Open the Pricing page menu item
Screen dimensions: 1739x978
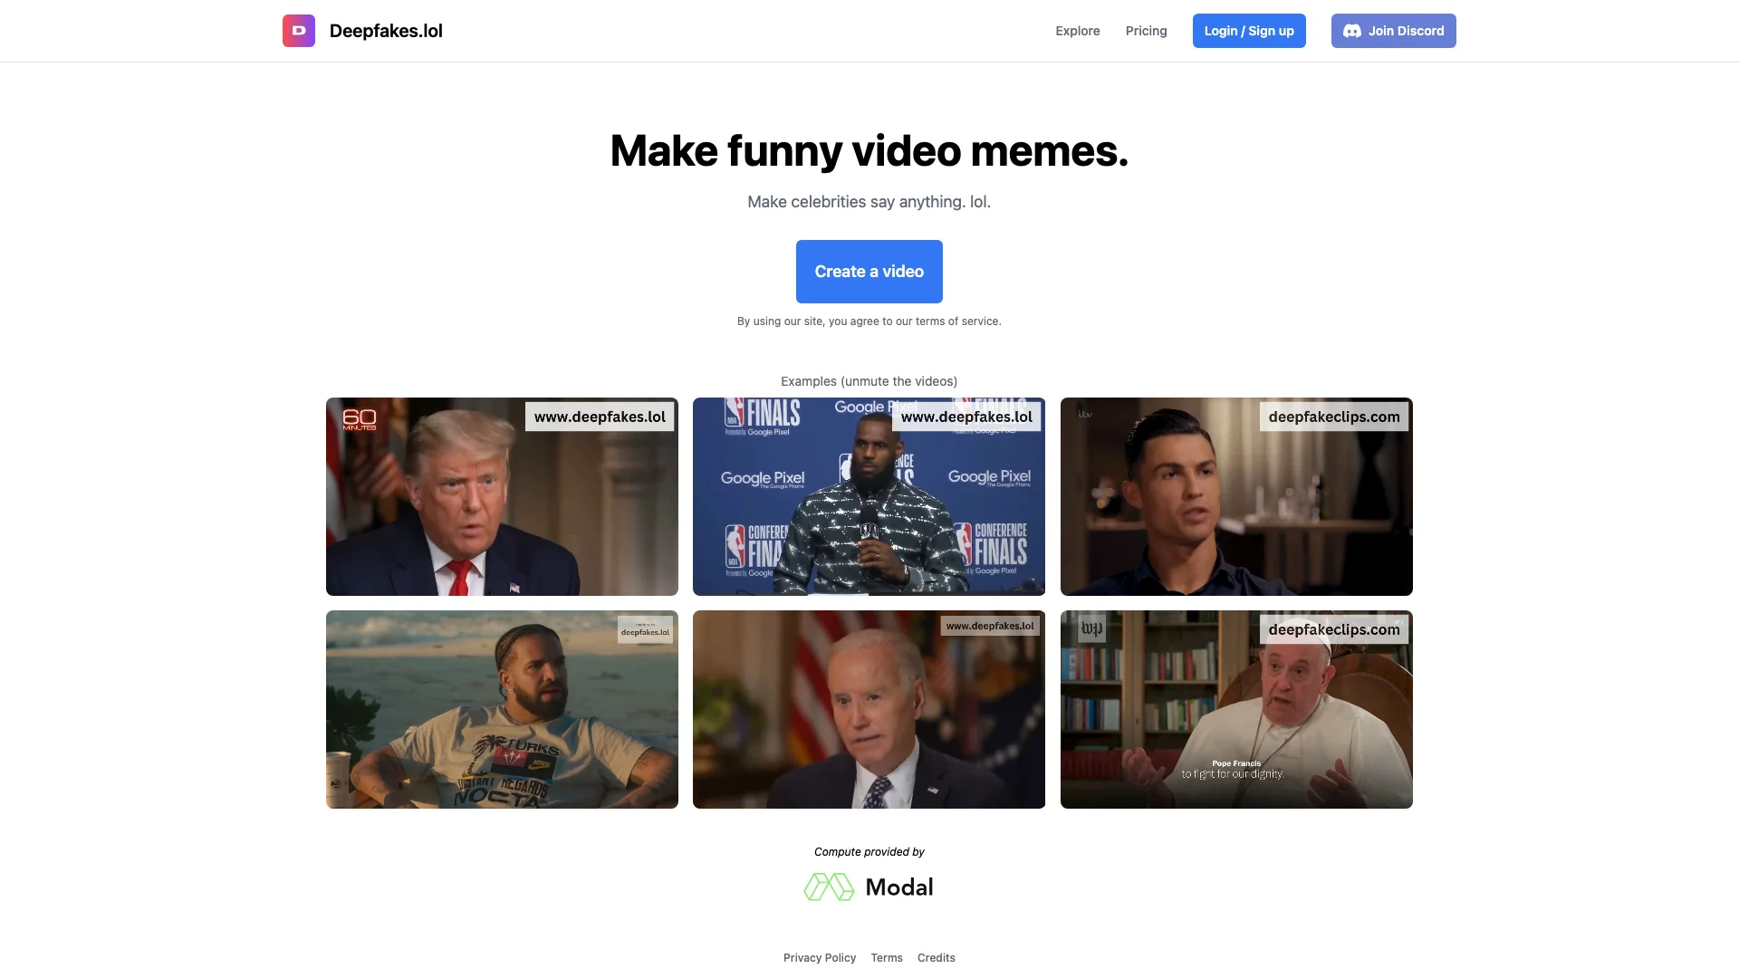pyautogui.click(x=1146, y=30)
